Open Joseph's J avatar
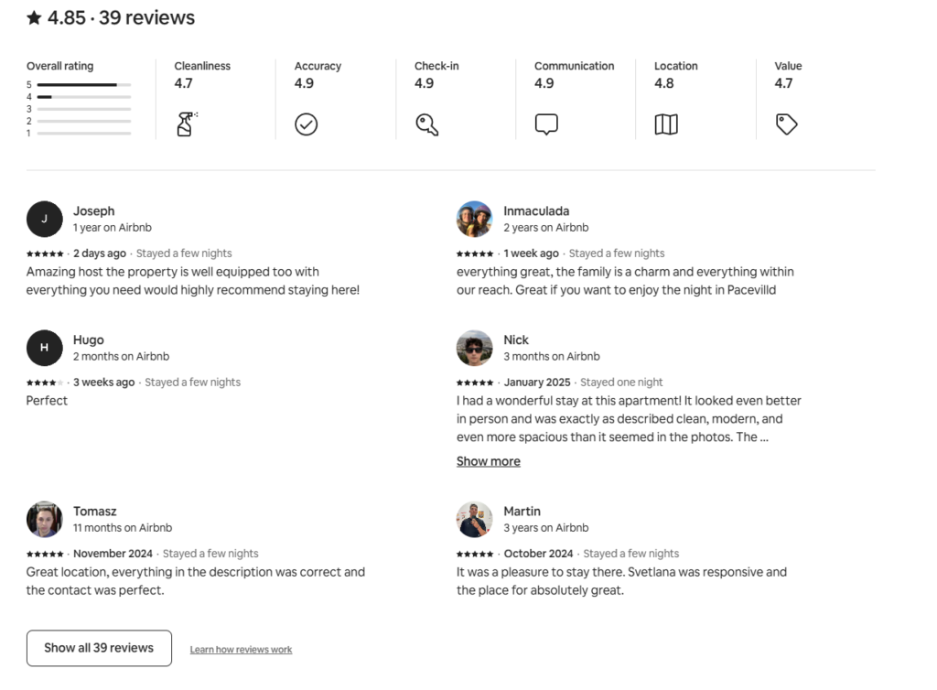This screenshot has height=690, width=937. pyautogui.click(x=44, y=220)
